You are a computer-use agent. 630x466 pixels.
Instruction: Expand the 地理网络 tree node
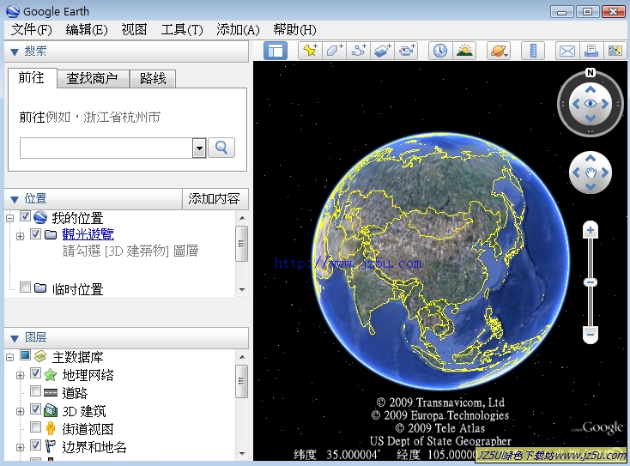20,375
